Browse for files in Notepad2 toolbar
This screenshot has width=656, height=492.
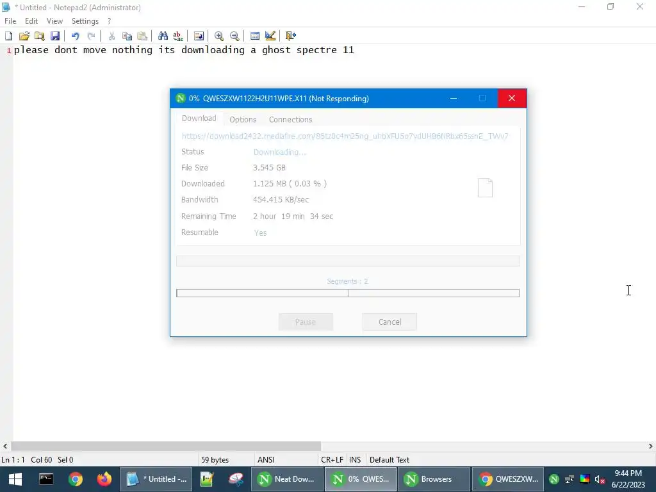click(x=40, y=36)
